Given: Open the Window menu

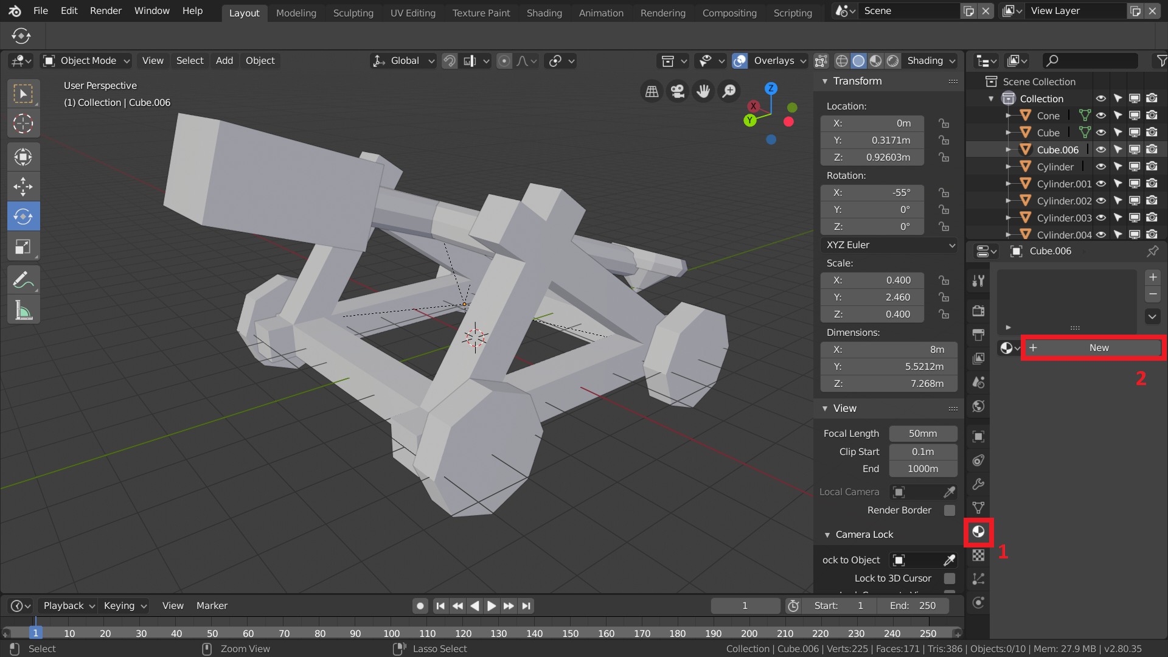Looking at the screenshot, I should pyautogui.click(x=152, y=11).
